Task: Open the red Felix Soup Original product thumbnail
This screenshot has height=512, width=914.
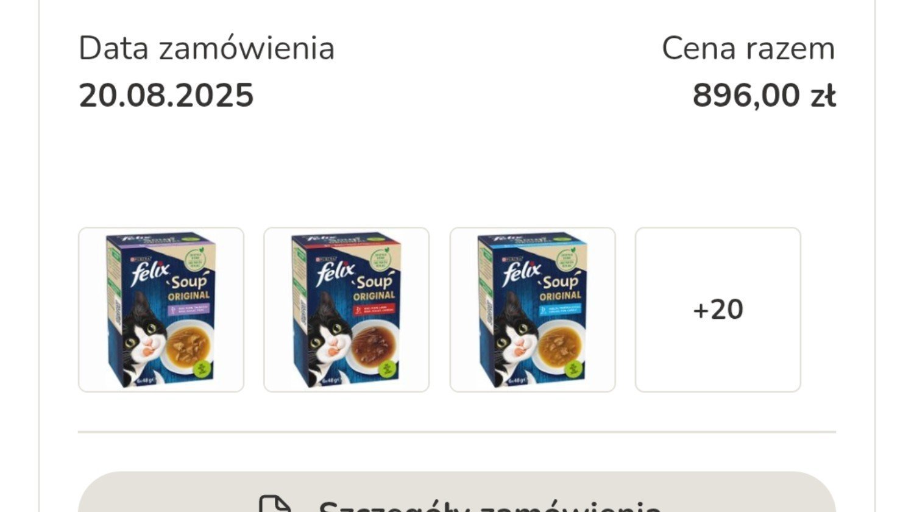Action: [346, 310]
